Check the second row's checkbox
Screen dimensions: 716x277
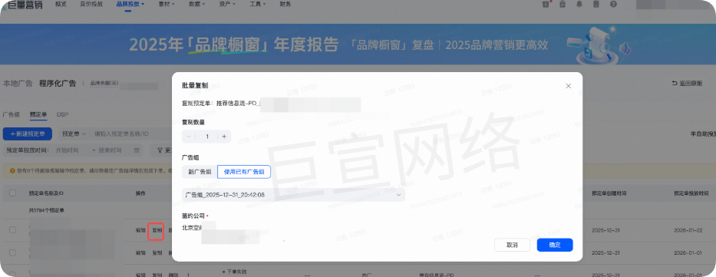pyautogui.click(x=13, y=252)
